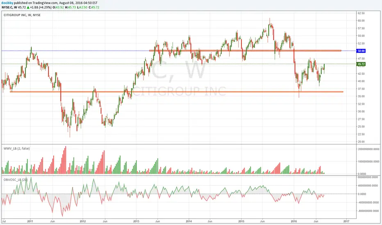Select the CITIGROUP INC, W, NYSE chart title
Image resolution: width=382 pixels, height=225 pixels.
click(x=22, y=15)
